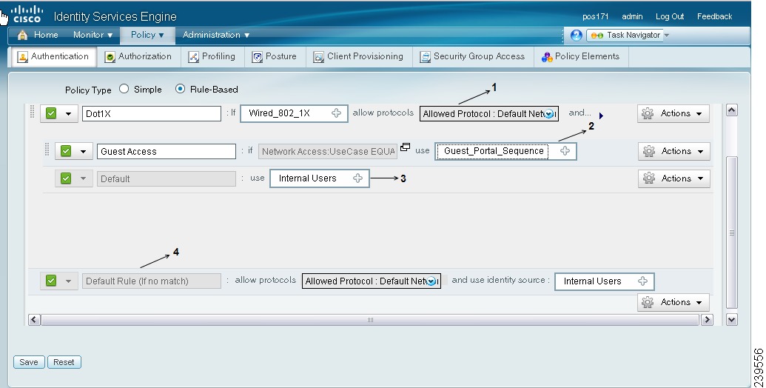
Task: Click the condition popup icon after Network Access:UseCase
Action: [405, 147]
